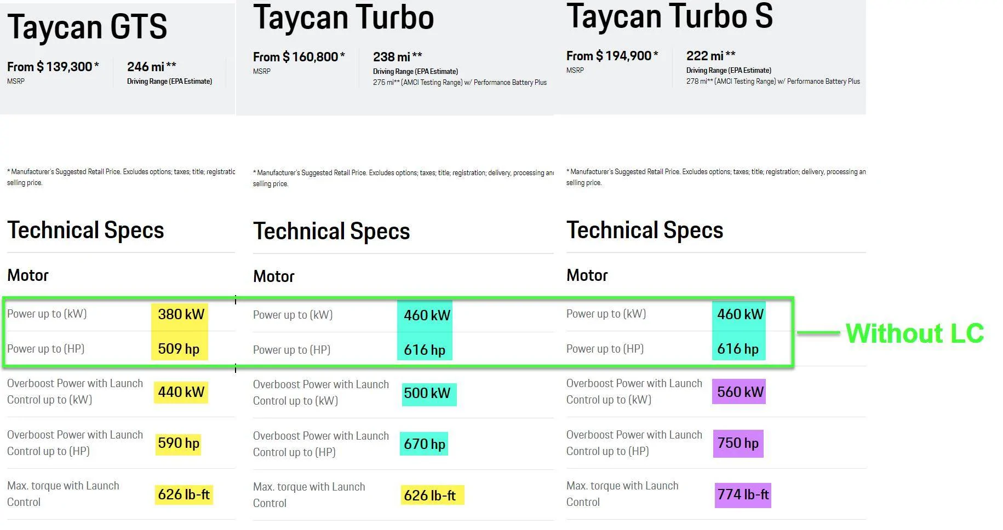1003x530 pixels.
Task: Click the Motor subheading in Turbo column
Action: [x=274, y=276]
